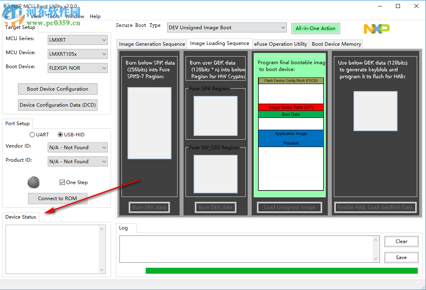Click the Flash Device Config Block (FDCB) bar
Viewport: 426px width, 290px height.
point(291,80)
